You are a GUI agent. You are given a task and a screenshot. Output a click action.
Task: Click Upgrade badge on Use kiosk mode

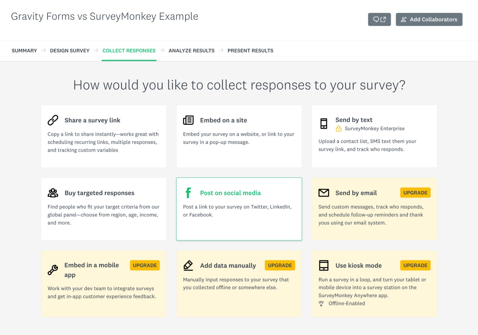(415, 265)
